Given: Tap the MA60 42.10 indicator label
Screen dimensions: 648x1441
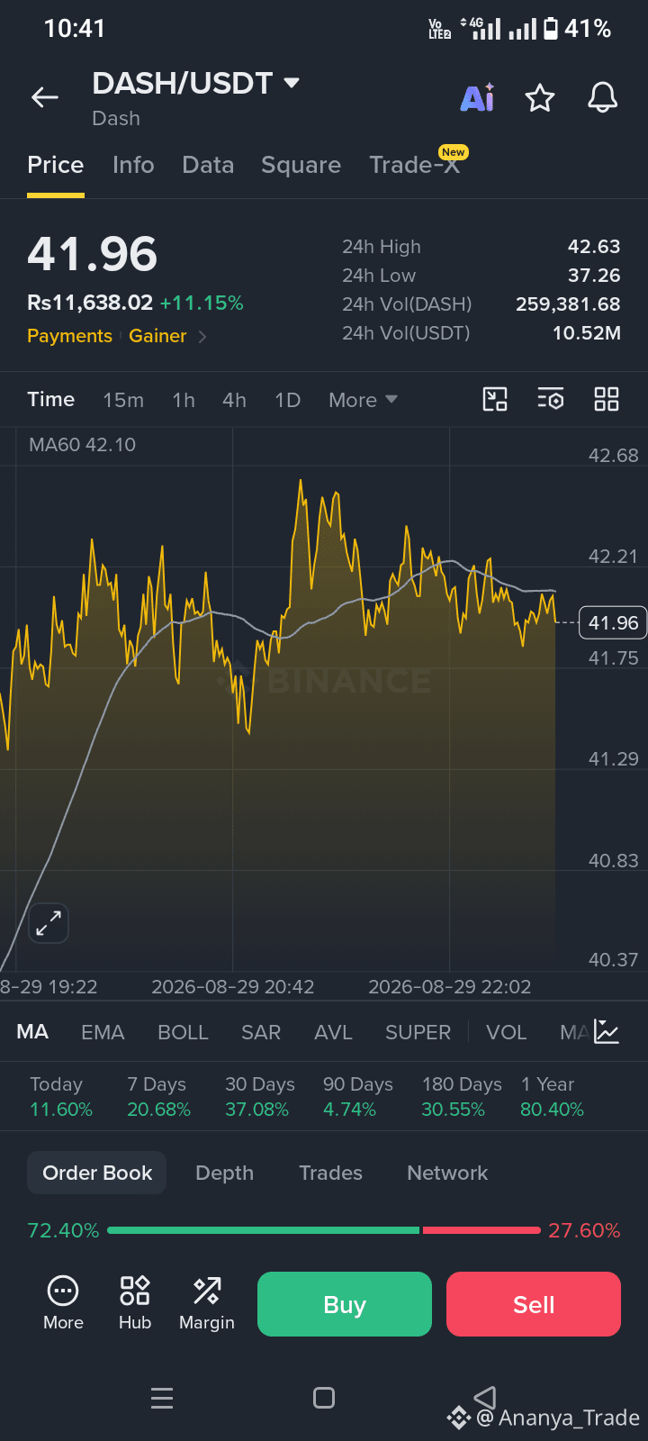Looking at the screenshot, I should click(x=82, y=445).
